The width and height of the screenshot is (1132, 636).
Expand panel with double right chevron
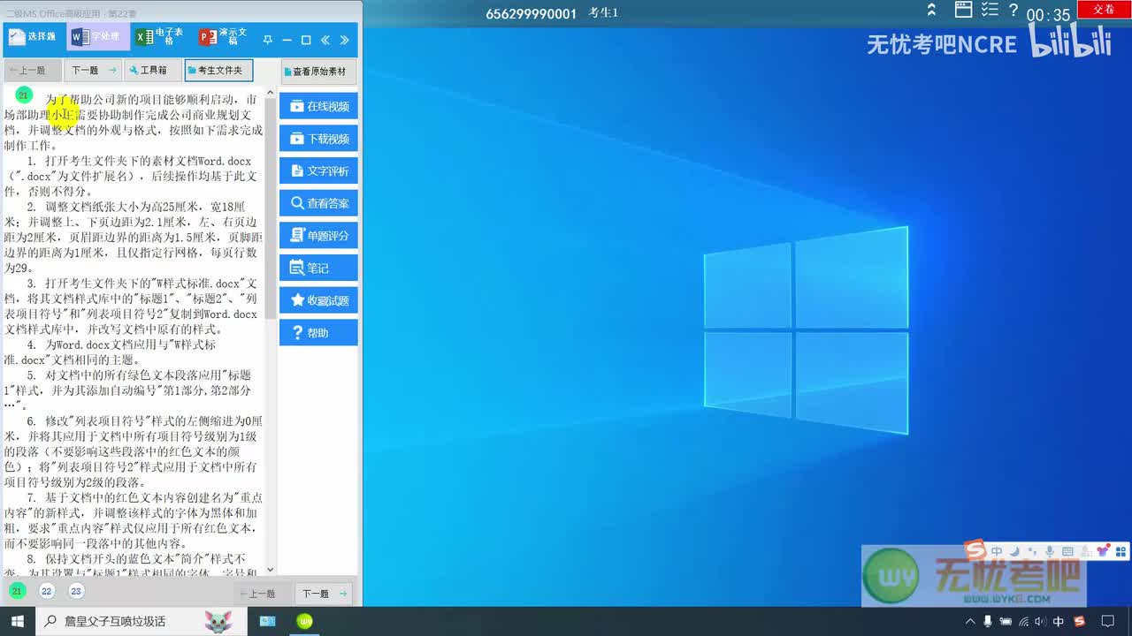[x=345, y=40]
